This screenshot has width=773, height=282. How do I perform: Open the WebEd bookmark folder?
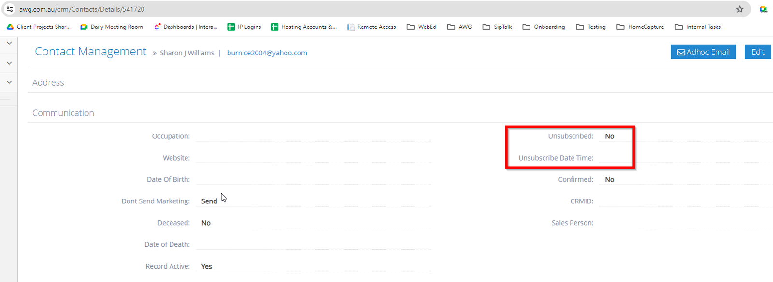421,27
